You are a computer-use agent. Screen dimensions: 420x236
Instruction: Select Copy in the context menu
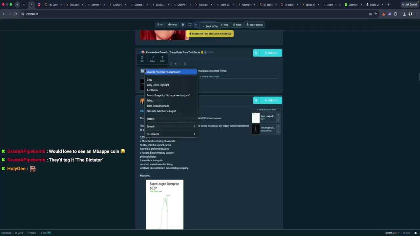point(171,80)
